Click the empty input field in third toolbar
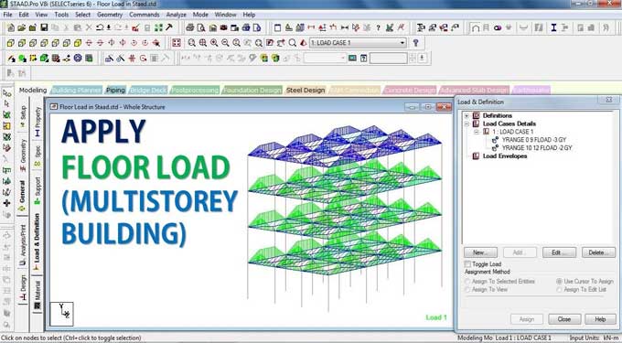The width and height of the screenshot is (622, 343). click(389, 59)
